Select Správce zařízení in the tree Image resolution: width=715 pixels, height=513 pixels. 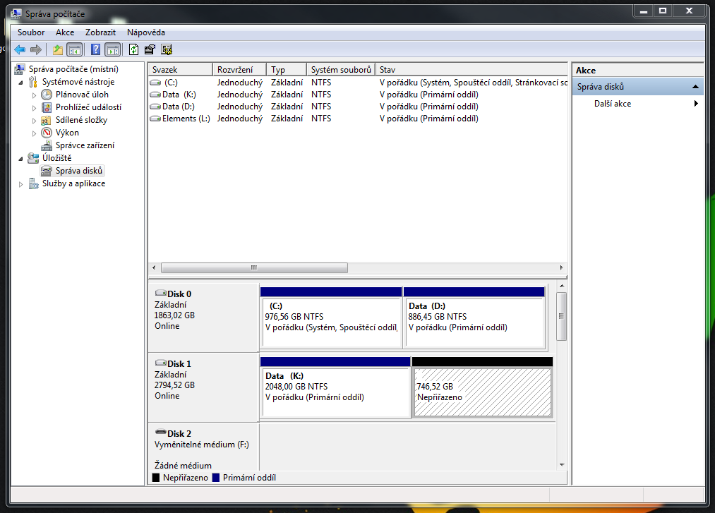pos(85,145)
